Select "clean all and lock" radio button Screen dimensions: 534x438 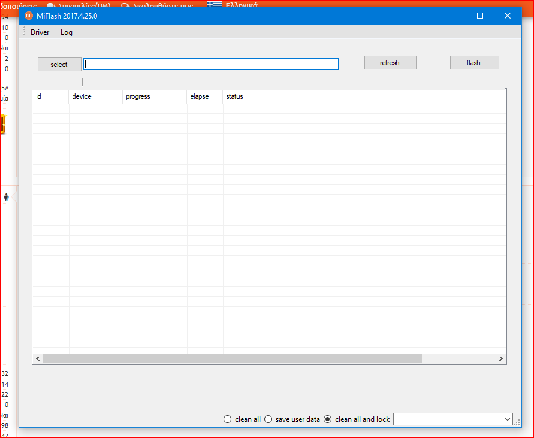[x=327, y=419]
